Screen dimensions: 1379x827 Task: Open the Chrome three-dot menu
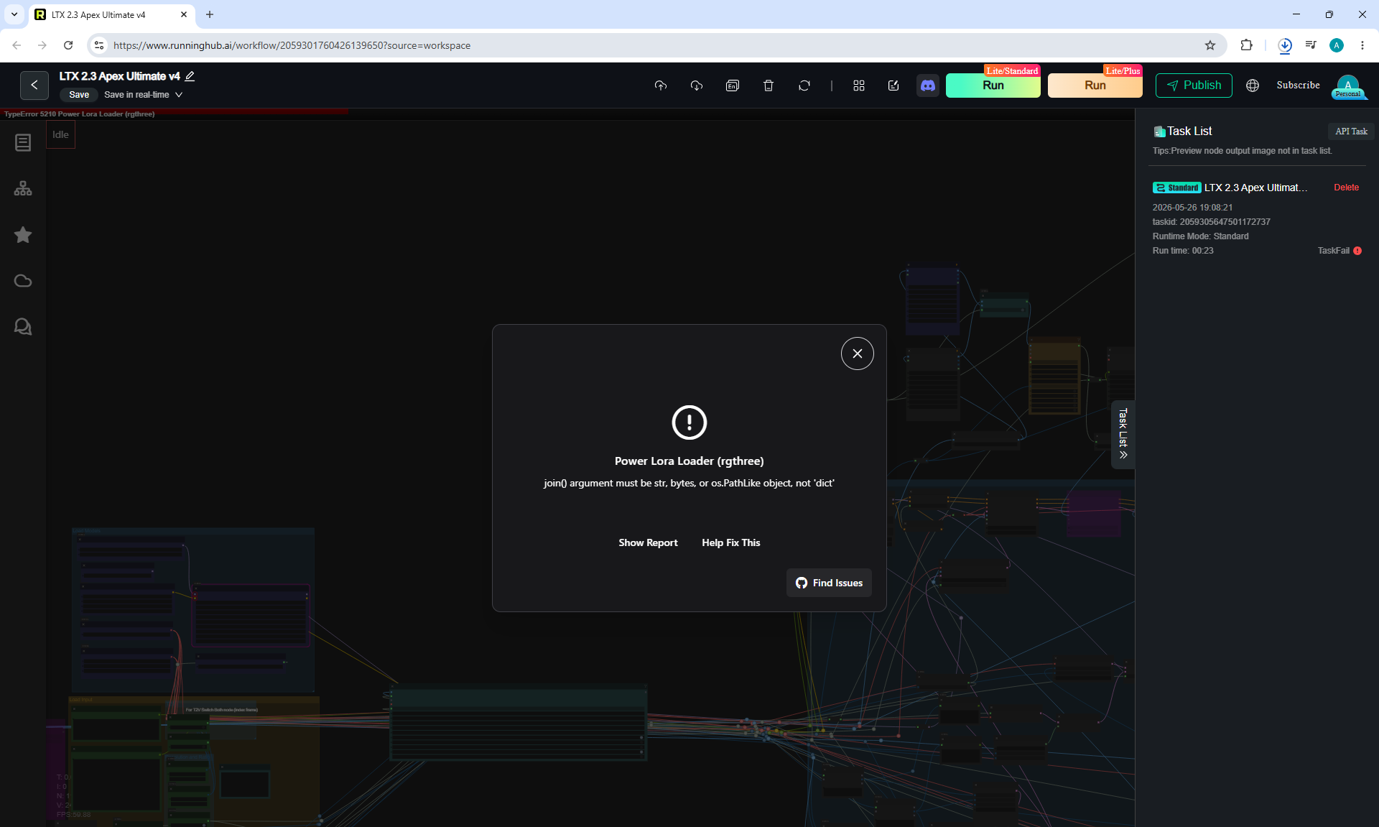1362,45
